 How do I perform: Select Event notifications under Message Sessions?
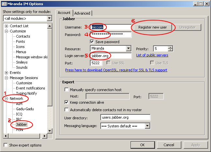click(x=31, y=88)
